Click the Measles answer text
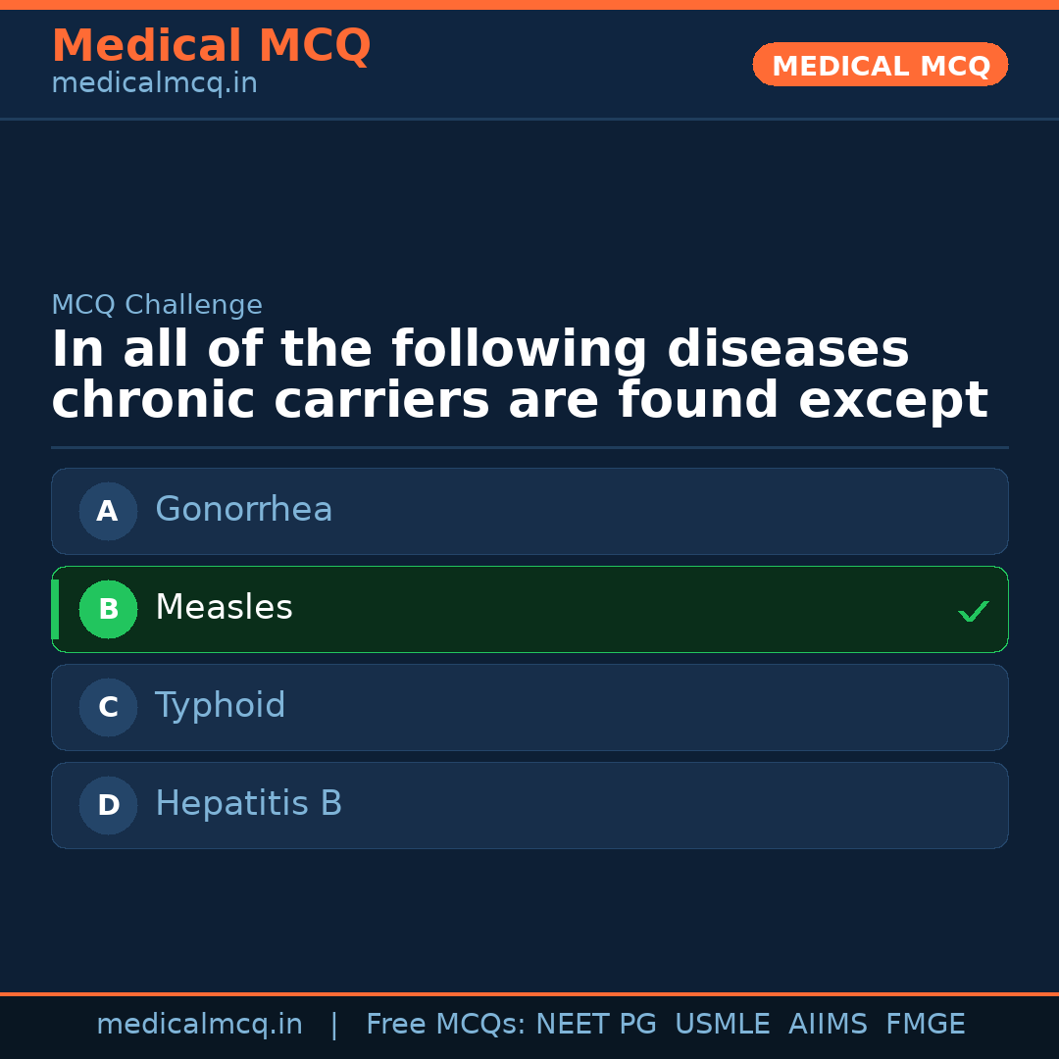Image resolution: width=1059 pixels, height=1059 pixels. [x=224, y=608]
